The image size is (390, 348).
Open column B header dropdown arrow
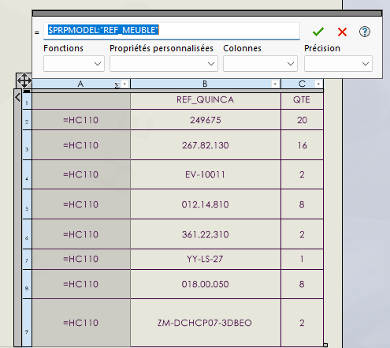pyautogui.click(x=275, y=84)
